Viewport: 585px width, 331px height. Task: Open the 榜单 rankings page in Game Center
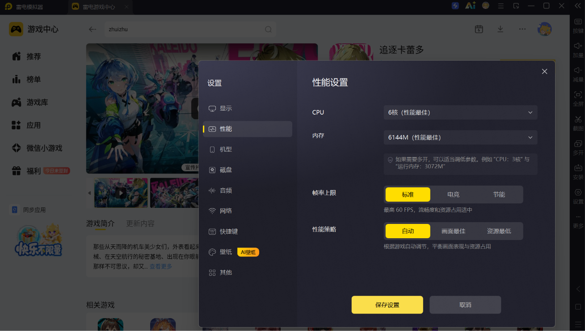(27, 79)
